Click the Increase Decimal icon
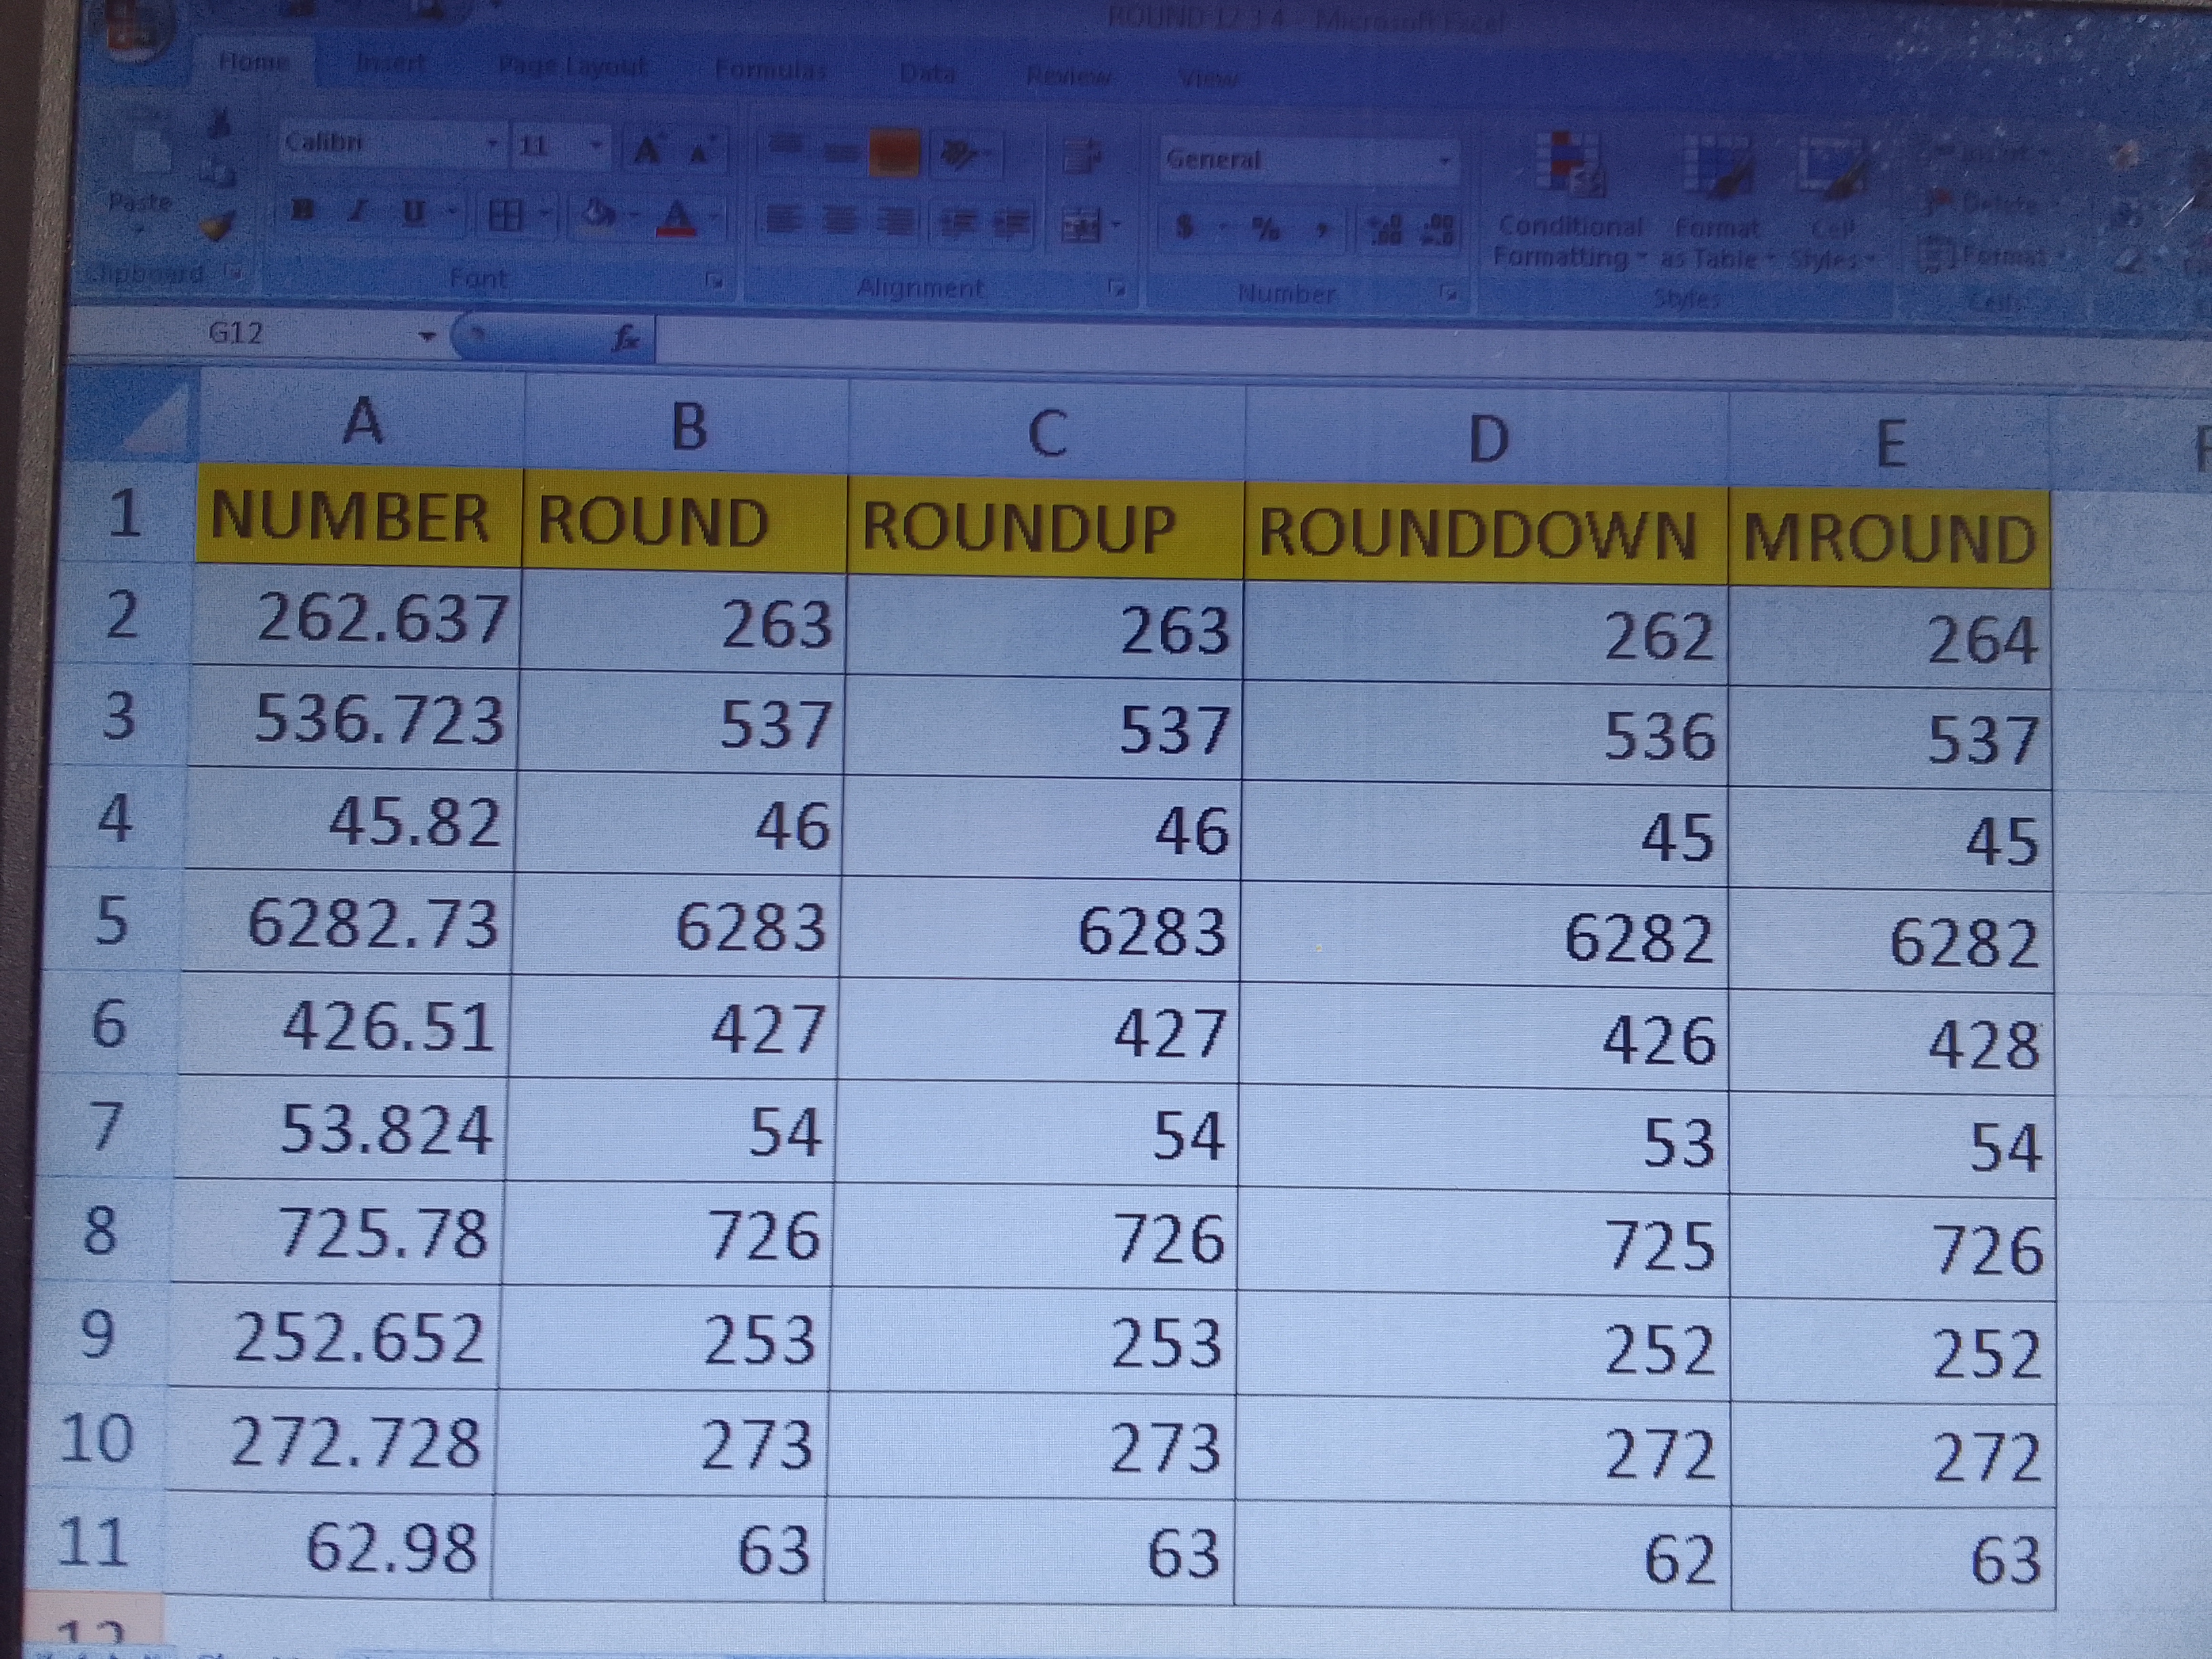Image resolution: width=2212 pixels, height=1659 pixels. 1387,230
